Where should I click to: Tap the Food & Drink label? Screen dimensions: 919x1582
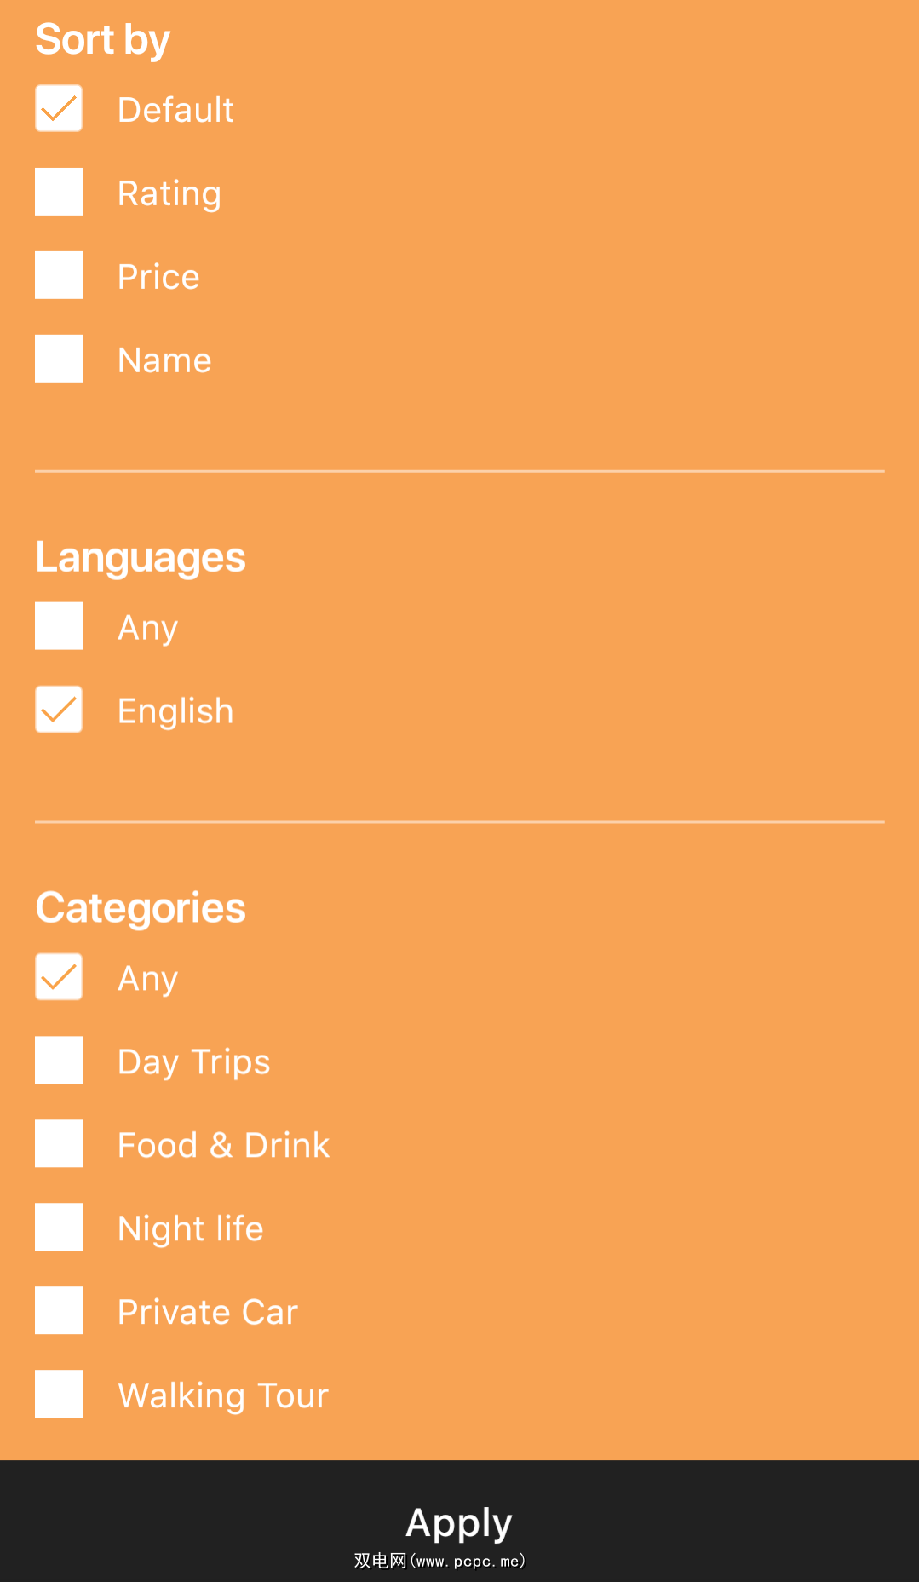[x=223, y=1145]
